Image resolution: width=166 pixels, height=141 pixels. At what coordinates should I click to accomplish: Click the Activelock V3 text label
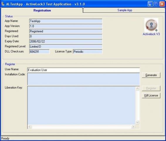[151, 34]
